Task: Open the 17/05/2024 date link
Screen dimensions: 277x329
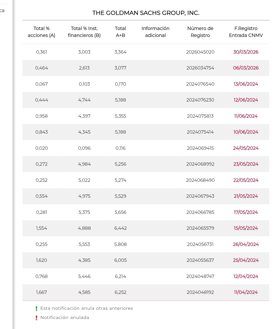Action: 246,212
